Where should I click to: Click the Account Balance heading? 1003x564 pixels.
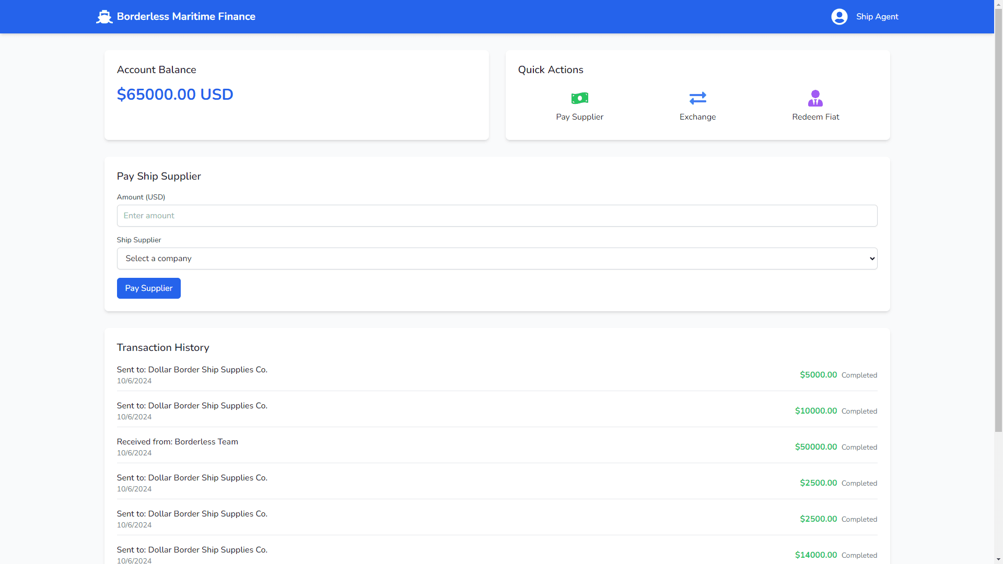157,70
